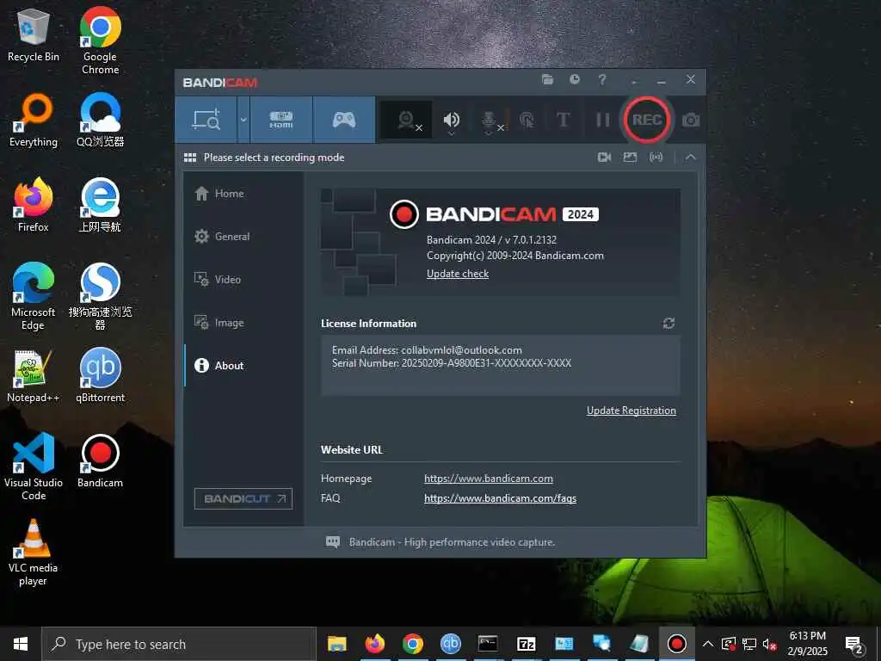Open 上网导航 desktop shortcut
Viewport: 881px width, 661px height.
100,205
